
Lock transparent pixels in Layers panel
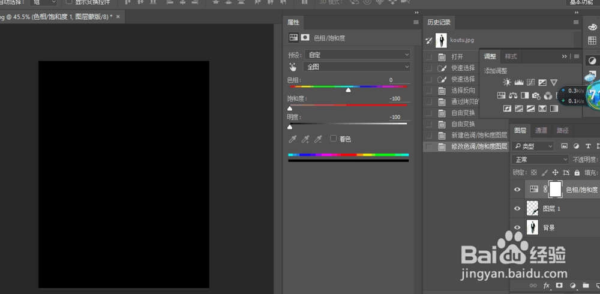click(x=534, y=172)
